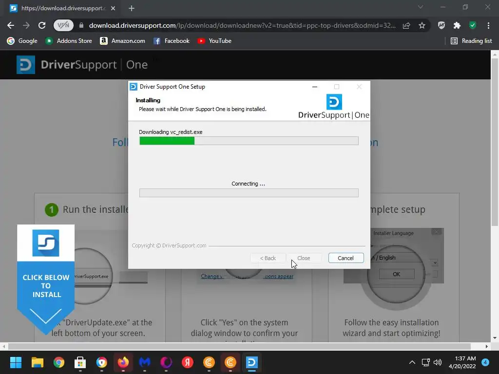Click the Change link in step two
The height and width of the screenshot is (374, 499).
(211, 277)
